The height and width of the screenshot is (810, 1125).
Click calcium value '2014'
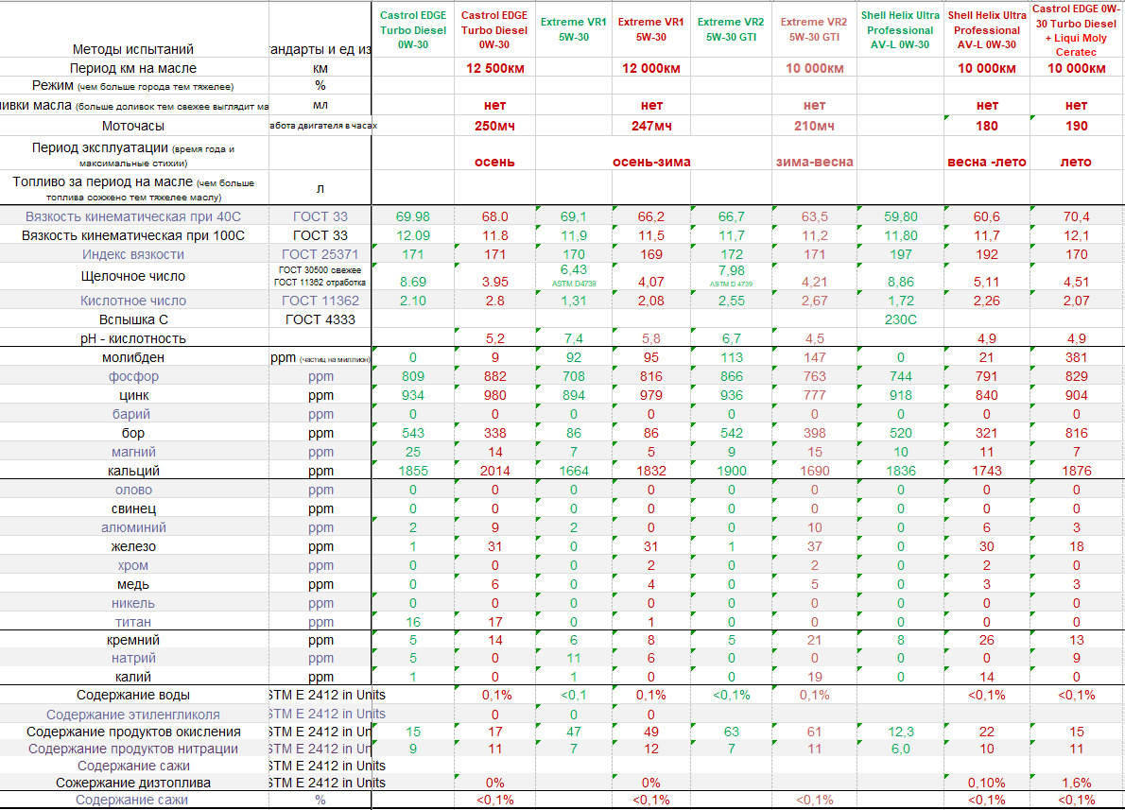[x=495, y=472]
